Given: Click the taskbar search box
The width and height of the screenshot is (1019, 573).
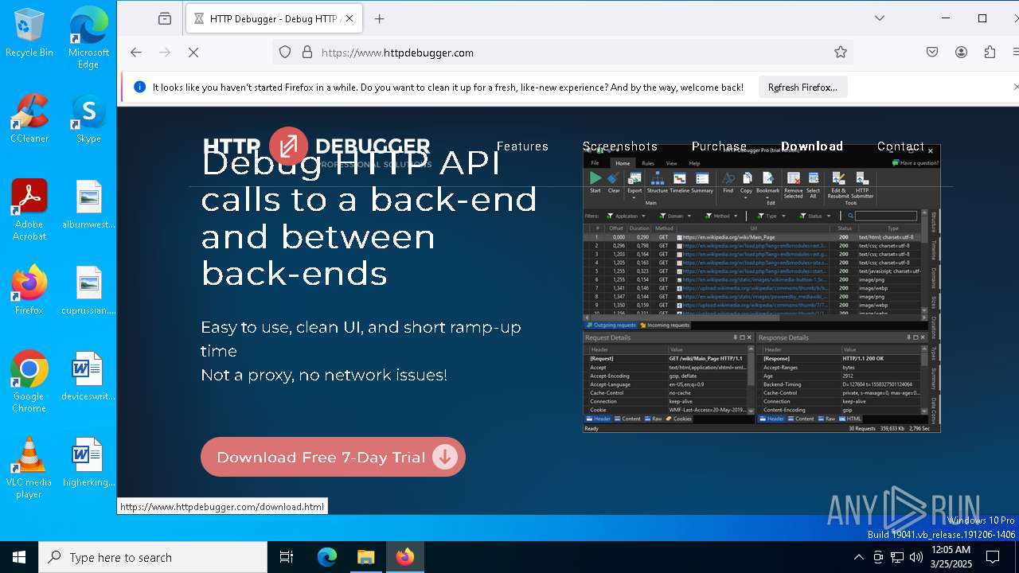Looking at the screenshot, I should [153, 557].
